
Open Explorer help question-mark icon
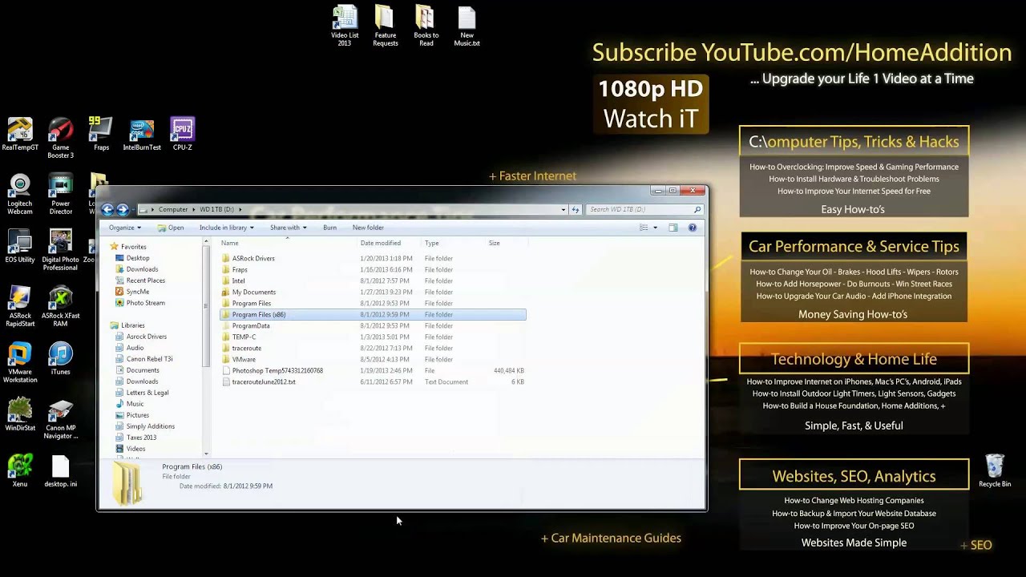tap(693, 228)
